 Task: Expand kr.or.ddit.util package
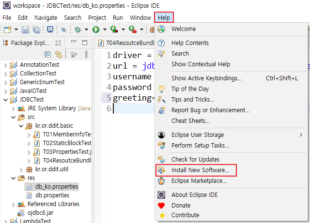coord(21,169)
